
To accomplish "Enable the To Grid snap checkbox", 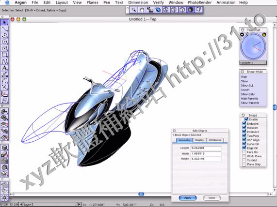I will point(244,160).
